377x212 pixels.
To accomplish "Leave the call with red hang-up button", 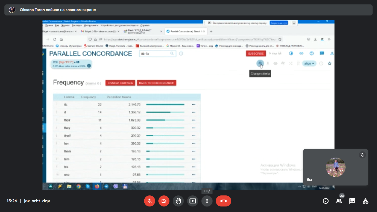I will (224, 201).
